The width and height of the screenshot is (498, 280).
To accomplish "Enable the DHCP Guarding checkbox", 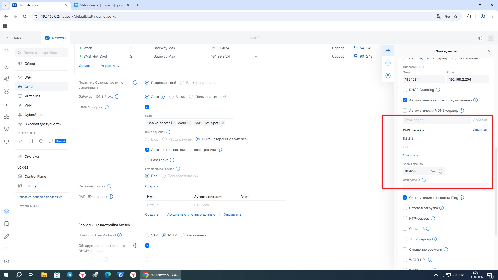I will click(405, 90).
